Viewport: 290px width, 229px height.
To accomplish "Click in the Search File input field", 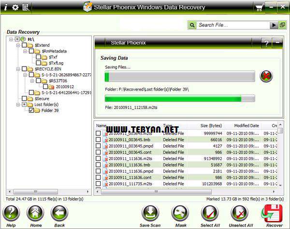I will [233, 25].
